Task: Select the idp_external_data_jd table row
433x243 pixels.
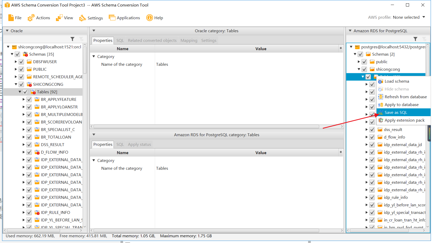Action: coord(403,145)
